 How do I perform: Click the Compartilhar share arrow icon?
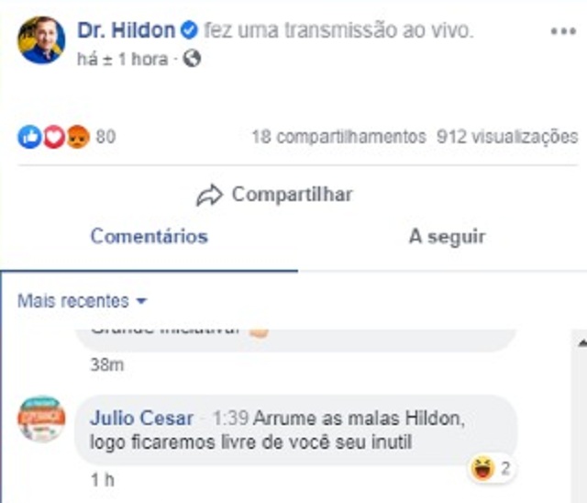click(x=210, y=196)
